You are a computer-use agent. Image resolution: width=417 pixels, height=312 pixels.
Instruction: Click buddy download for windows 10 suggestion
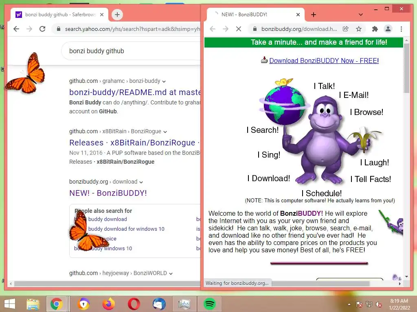point(126,229)
